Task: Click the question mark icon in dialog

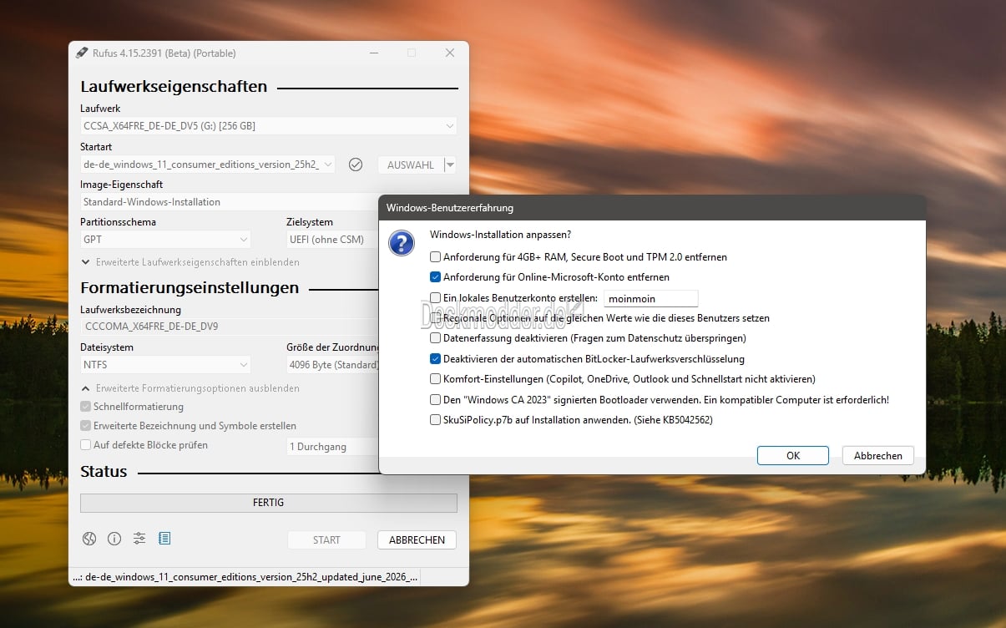Action: 402,243
